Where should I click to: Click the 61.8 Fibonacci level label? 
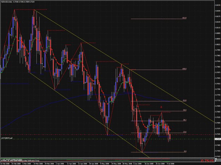185,100
